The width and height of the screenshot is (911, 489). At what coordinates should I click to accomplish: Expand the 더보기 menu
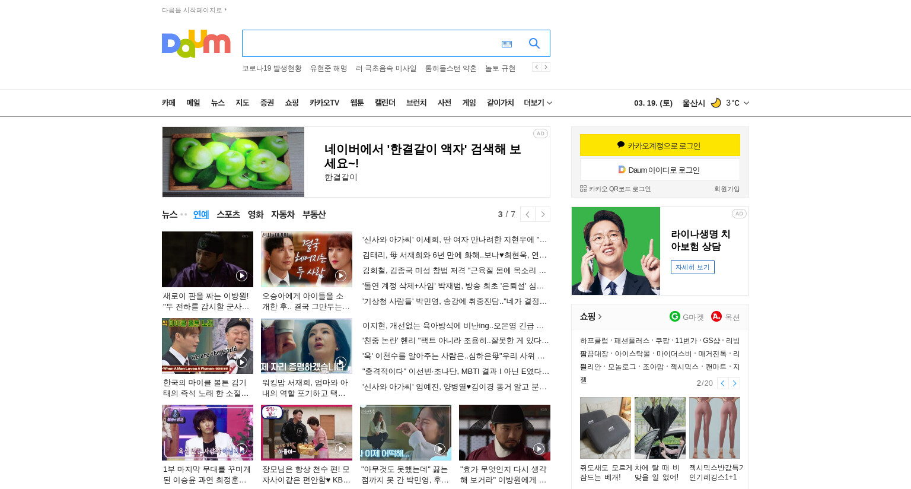[538, 103]
